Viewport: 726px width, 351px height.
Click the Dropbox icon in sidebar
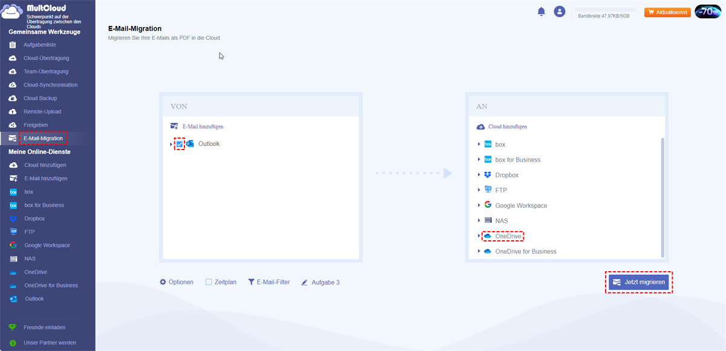pyautogui.click(x=13, y=218)
